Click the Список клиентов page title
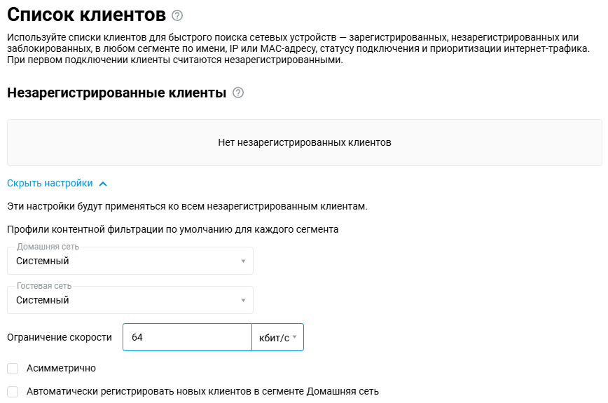Image resolution: width=608 pixels, height=403 pixels. (x=87, y=15)
